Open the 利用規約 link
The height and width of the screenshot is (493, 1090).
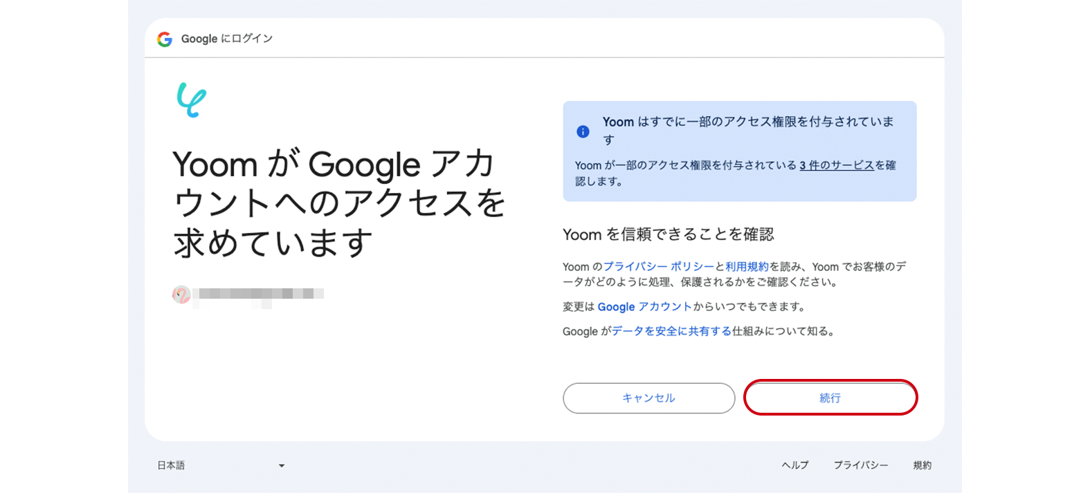click(747, 267)
